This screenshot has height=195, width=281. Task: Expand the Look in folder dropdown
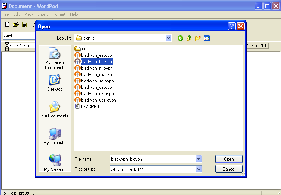pyautogui.click(x=168, y=38)
